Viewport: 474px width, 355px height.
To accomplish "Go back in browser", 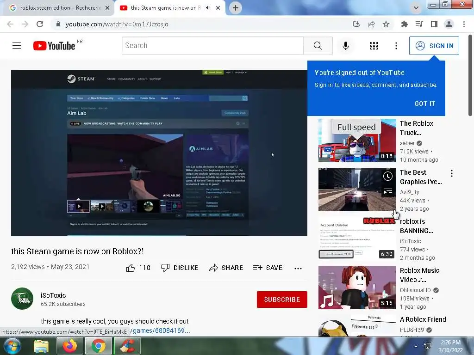I will [x=10, y=24].
